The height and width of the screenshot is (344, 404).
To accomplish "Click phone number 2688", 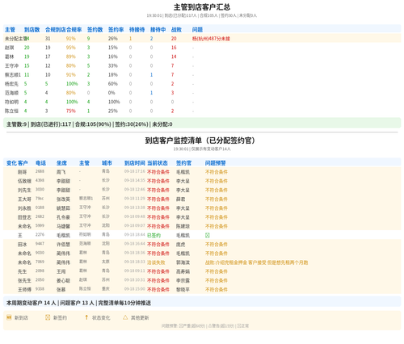I will (x=40, y=171).
